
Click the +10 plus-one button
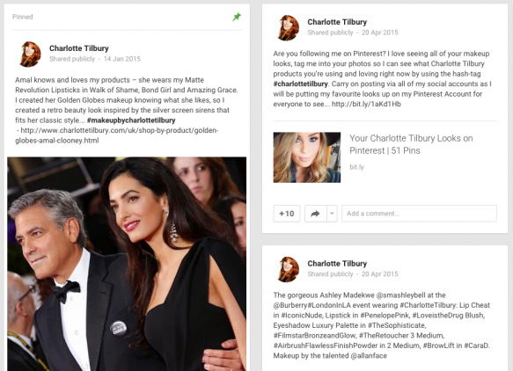tap(287, 214)
